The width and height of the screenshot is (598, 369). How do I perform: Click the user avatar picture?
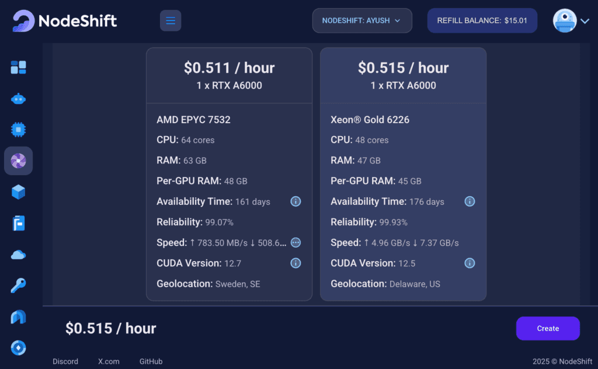[565, 20]
